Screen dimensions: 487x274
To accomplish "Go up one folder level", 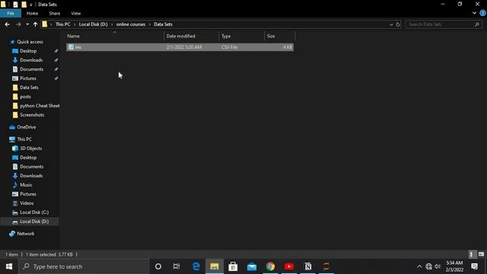I will tap(36, 24).
